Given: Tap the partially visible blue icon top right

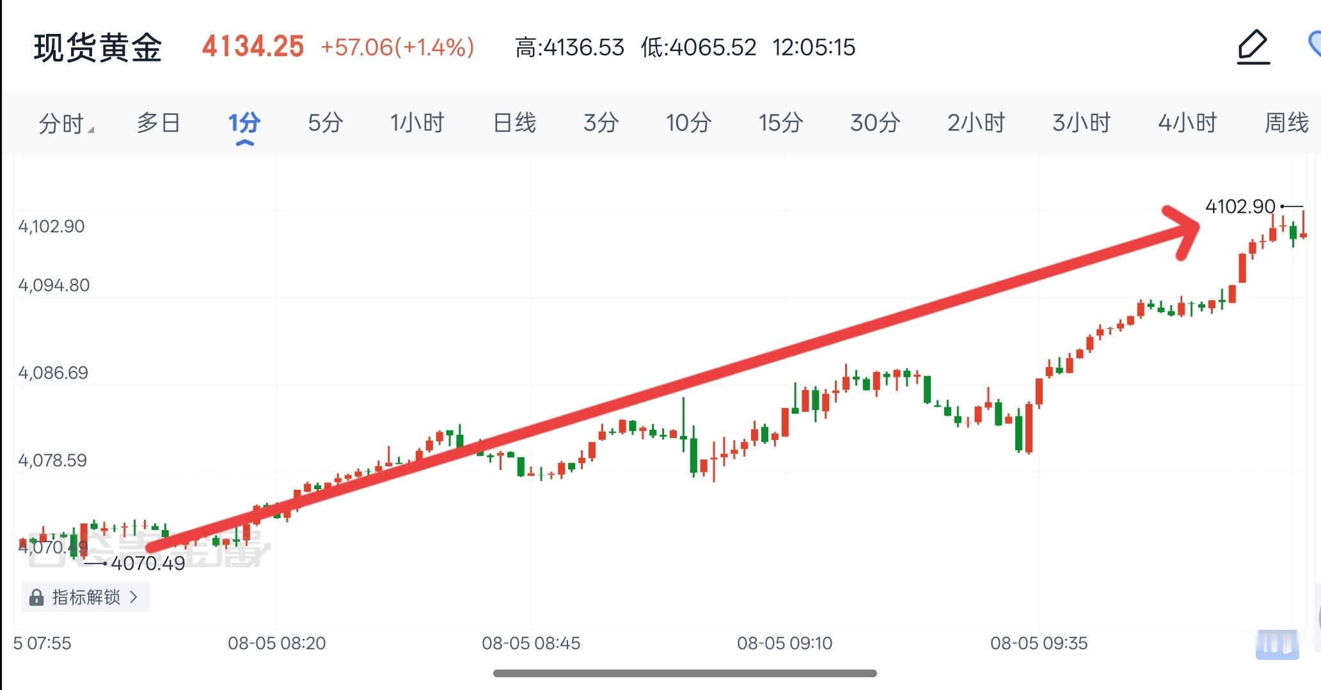Looking at the screenshot, I should tap(1315, 44).
